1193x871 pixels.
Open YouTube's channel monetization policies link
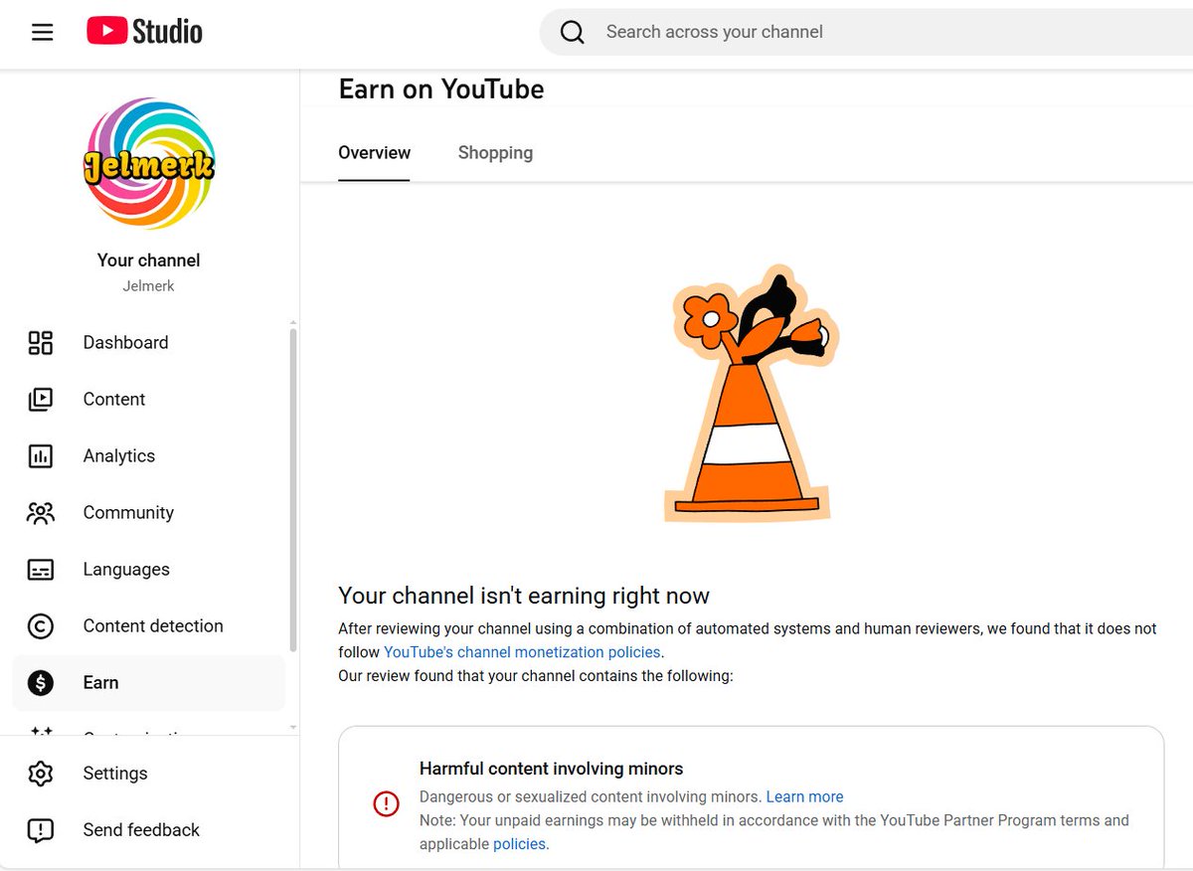point(522,652)
